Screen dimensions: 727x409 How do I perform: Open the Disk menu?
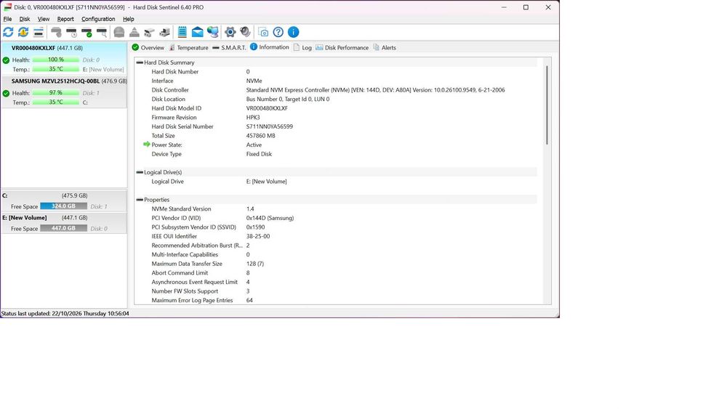[x=25, y=19]
